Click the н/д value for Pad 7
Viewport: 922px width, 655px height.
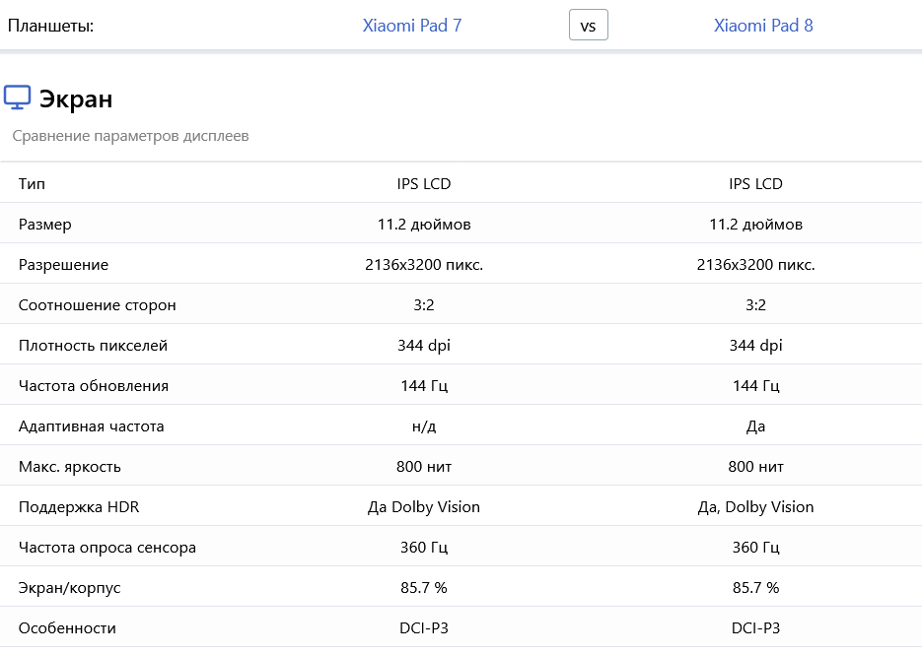coord(424,426)
